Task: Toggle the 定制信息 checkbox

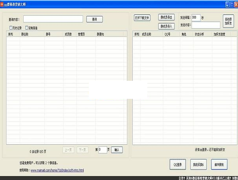Action: point(27,28)
